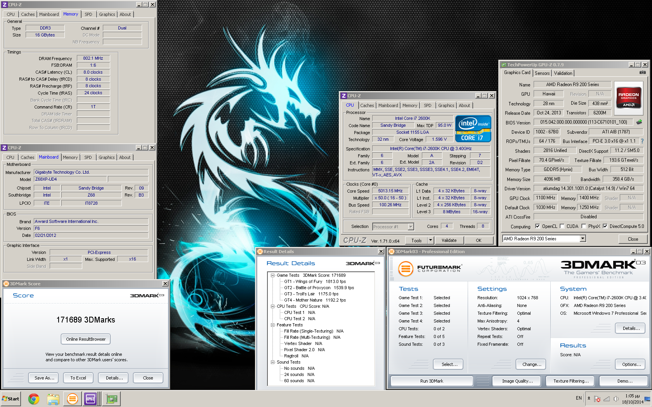Image resolution: width=652 pixels, height=407 pixels.
Task: Open the AMD Radeon R9 200 Series GPU dropdown
Action: coord(583,239)
